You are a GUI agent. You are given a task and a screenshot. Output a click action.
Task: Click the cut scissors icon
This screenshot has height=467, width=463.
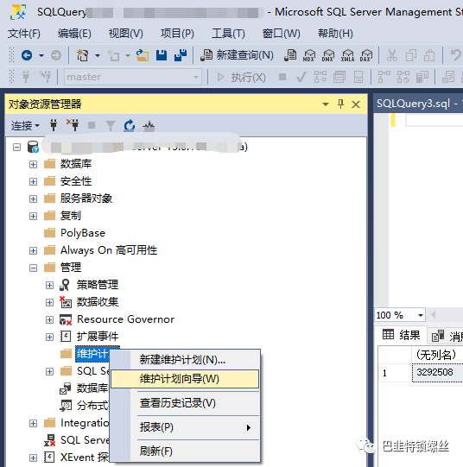392,55
